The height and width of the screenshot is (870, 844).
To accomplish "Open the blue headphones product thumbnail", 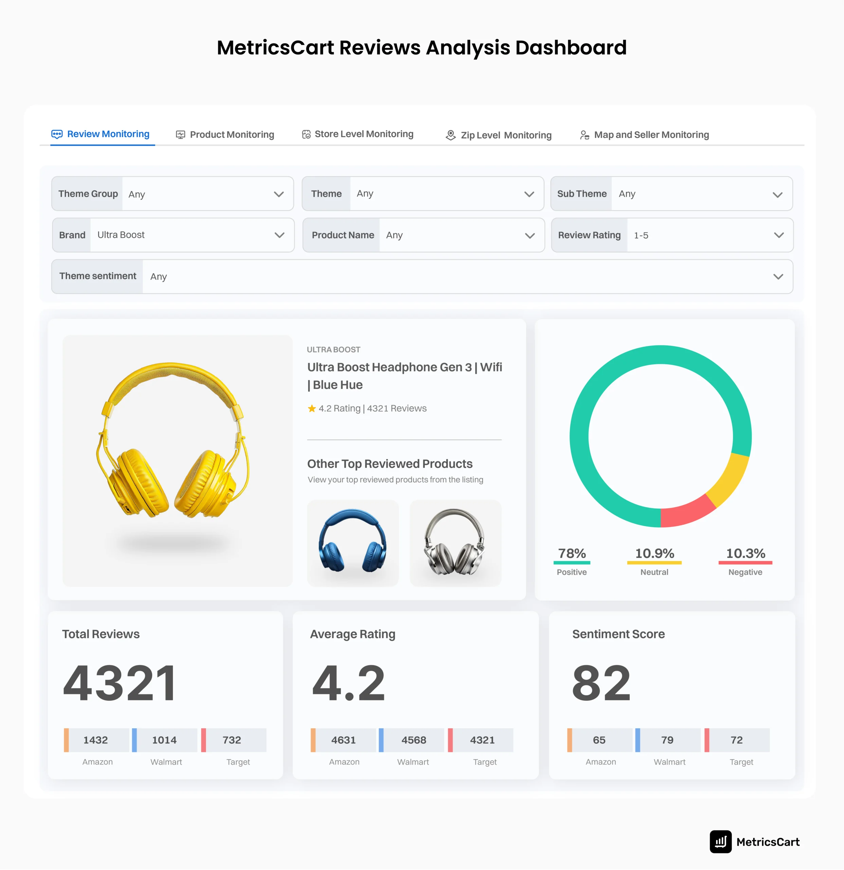I will (353, 543).
